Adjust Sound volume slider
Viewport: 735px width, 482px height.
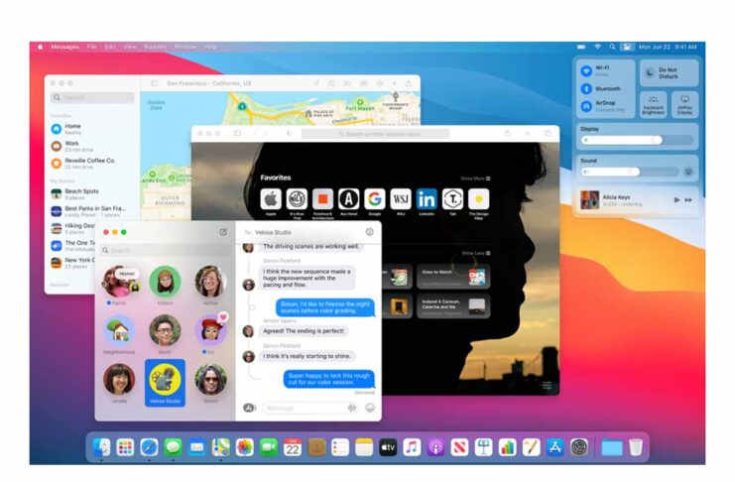(x=630, y=172)
